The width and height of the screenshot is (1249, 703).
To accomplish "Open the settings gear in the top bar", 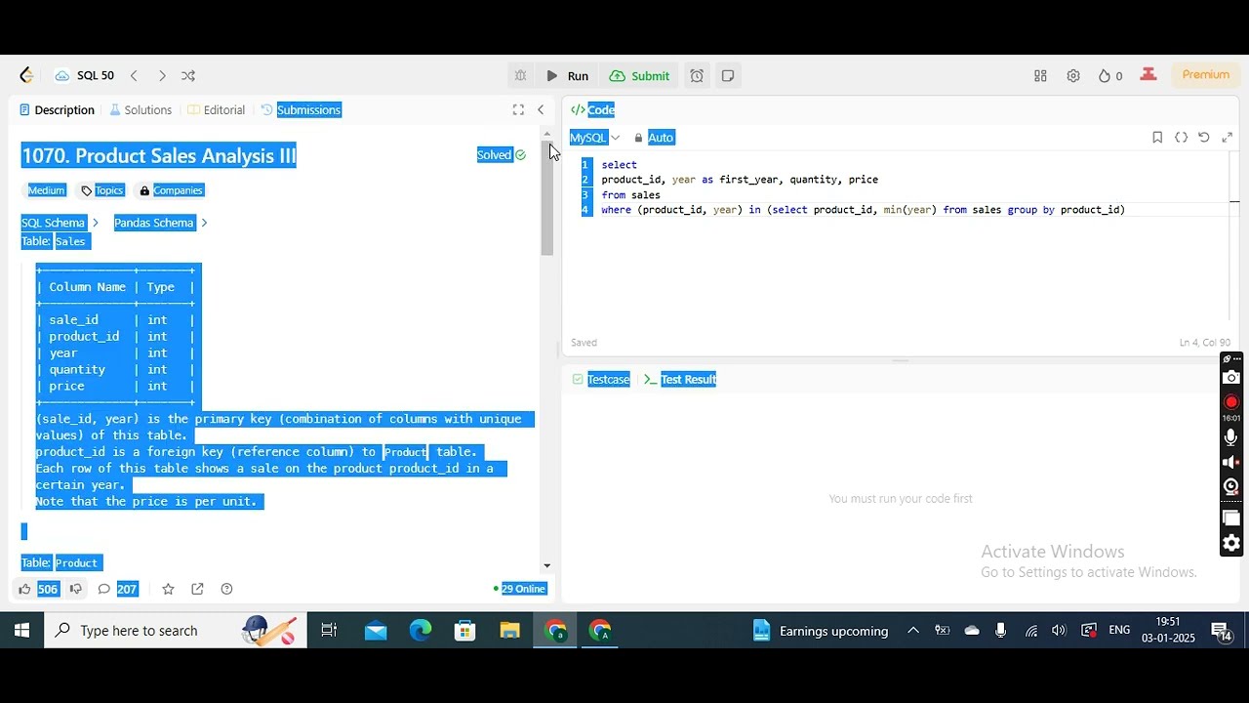I will pos(1073,75).
